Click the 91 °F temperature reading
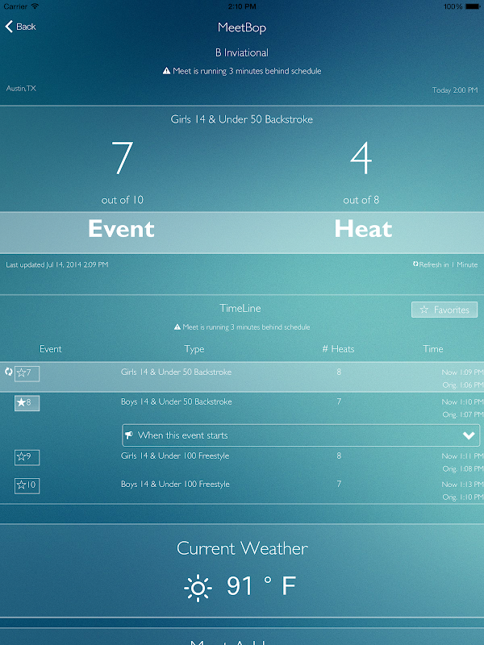 (261, 586)
